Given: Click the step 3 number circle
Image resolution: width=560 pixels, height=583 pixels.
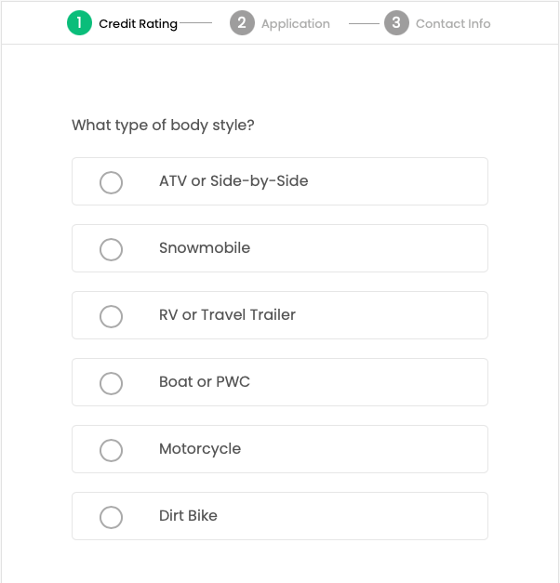Looking at the screenshot, I should [396, 23].
